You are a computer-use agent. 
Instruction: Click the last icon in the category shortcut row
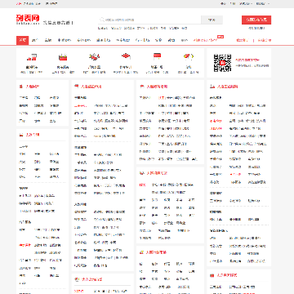[x=189, y=57]
